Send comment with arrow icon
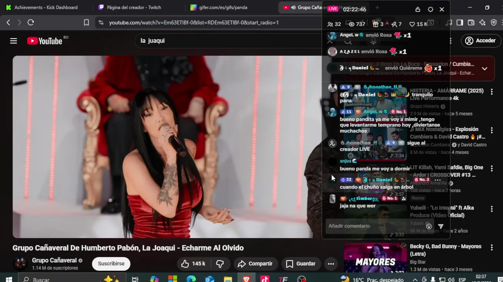 click(441, 226)
